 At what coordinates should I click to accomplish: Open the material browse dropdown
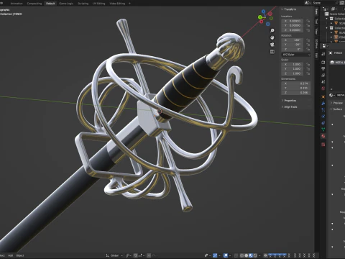coord(332,95)
